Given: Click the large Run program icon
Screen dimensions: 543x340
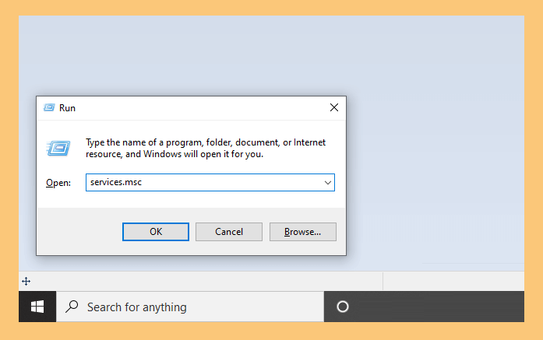Looking at the screenshot, I should 58,149.
